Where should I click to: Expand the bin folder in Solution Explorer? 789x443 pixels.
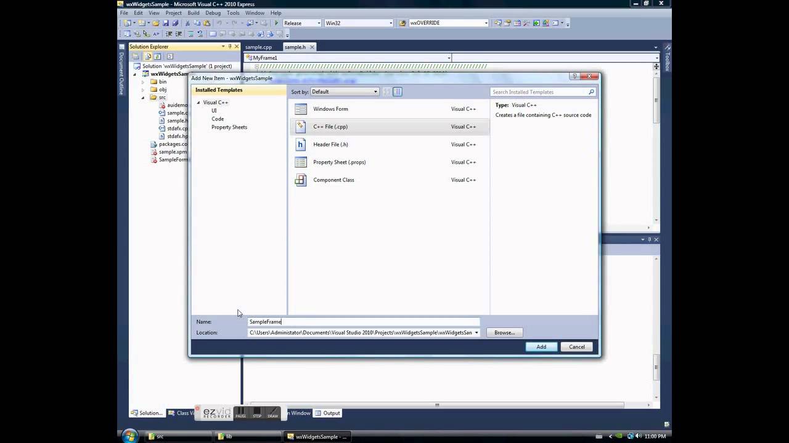pos(144,82)
